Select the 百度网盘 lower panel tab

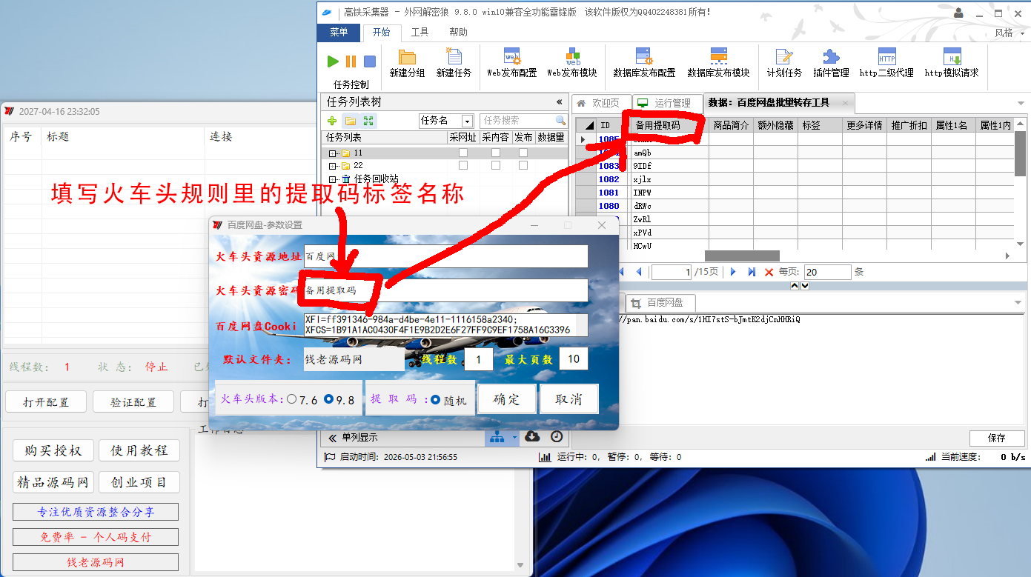(x=660, y=302)
